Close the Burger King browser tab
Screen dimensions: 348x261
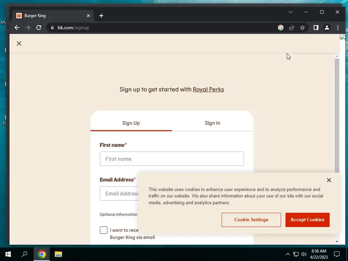coord(88,16)
